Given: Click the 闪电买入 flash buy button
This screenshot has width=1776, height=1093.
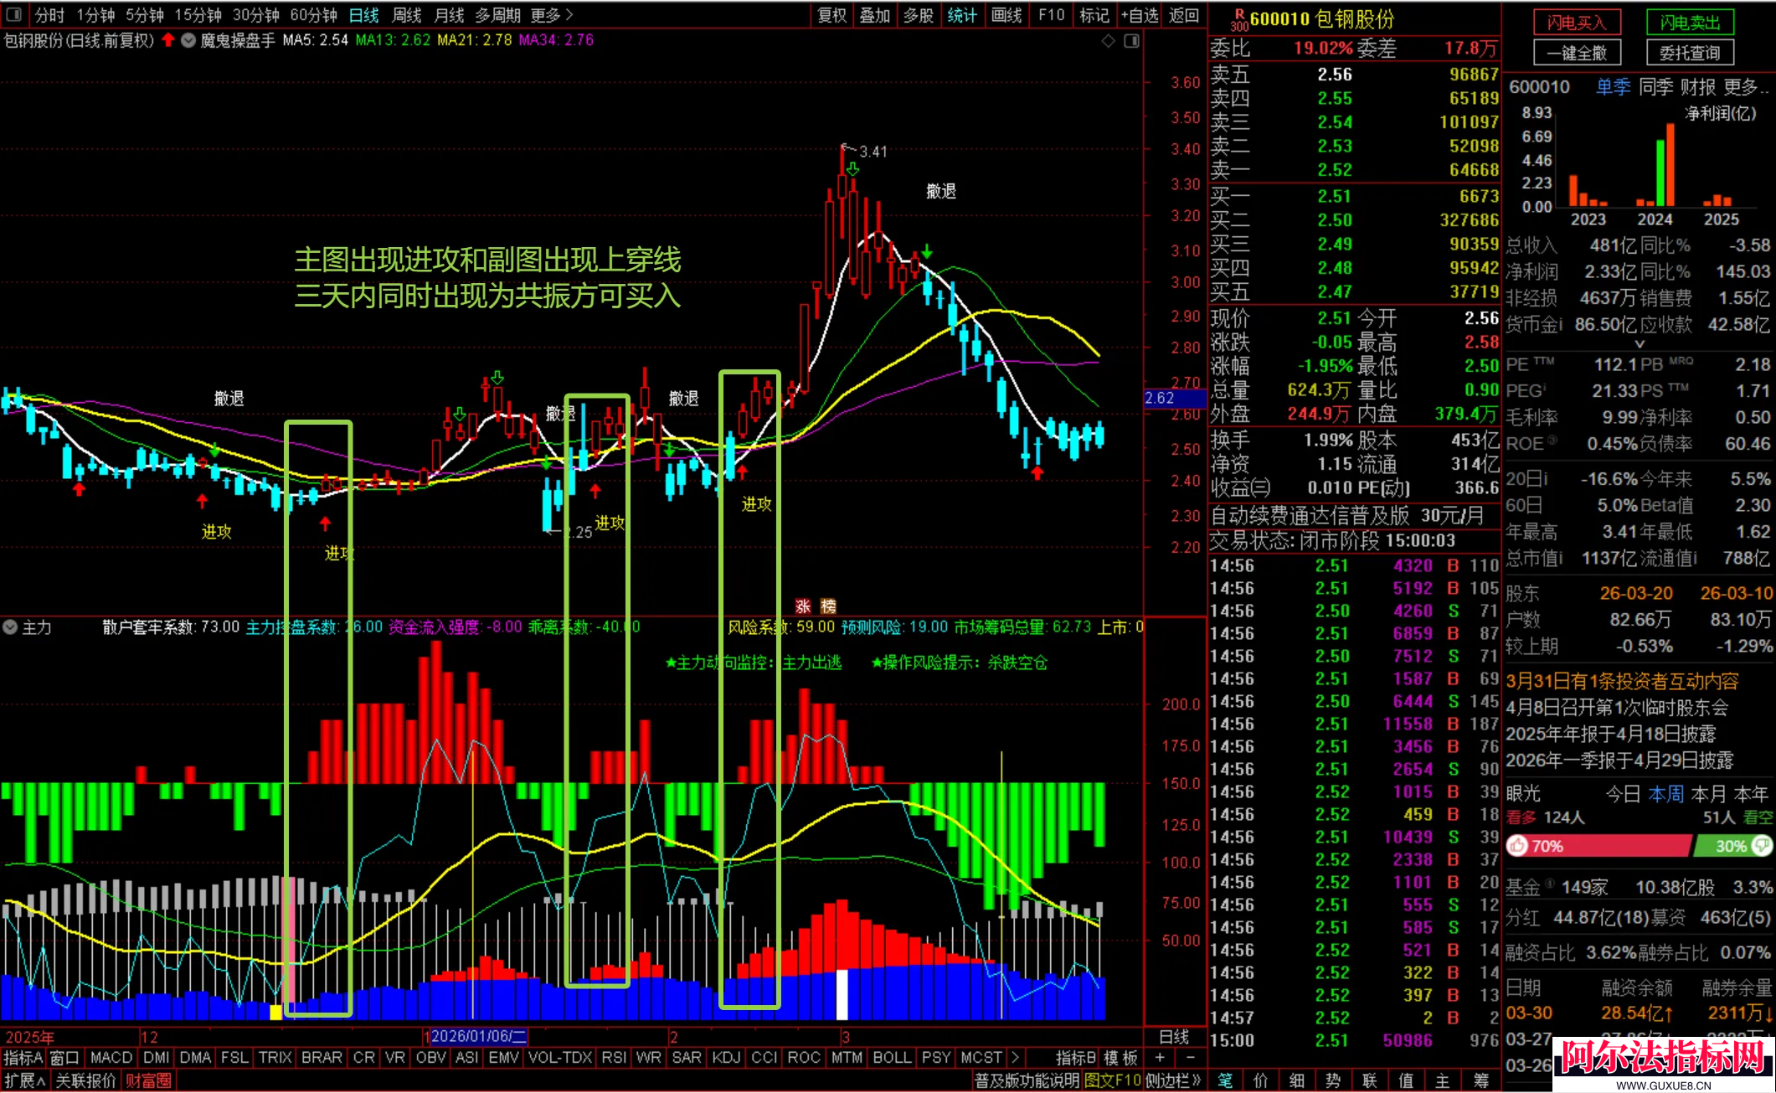Looking at the screenshot, I should (x=1577, y=23).
